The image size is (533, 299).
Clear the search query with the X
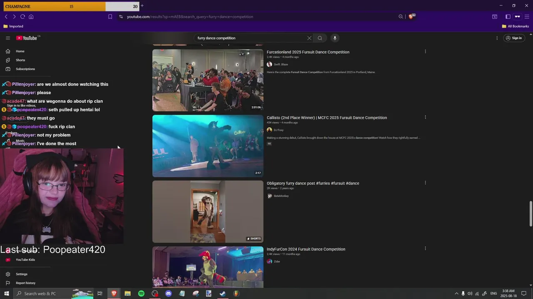pos(309,38)
